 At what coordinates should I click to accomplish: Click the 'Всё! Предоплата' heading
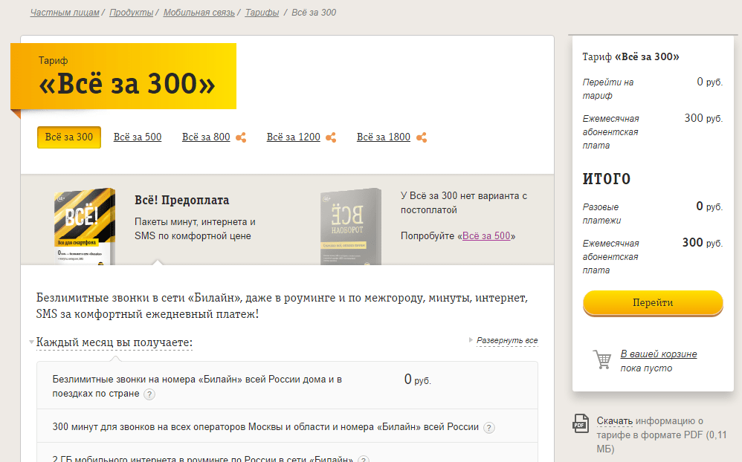coord(181,200)
